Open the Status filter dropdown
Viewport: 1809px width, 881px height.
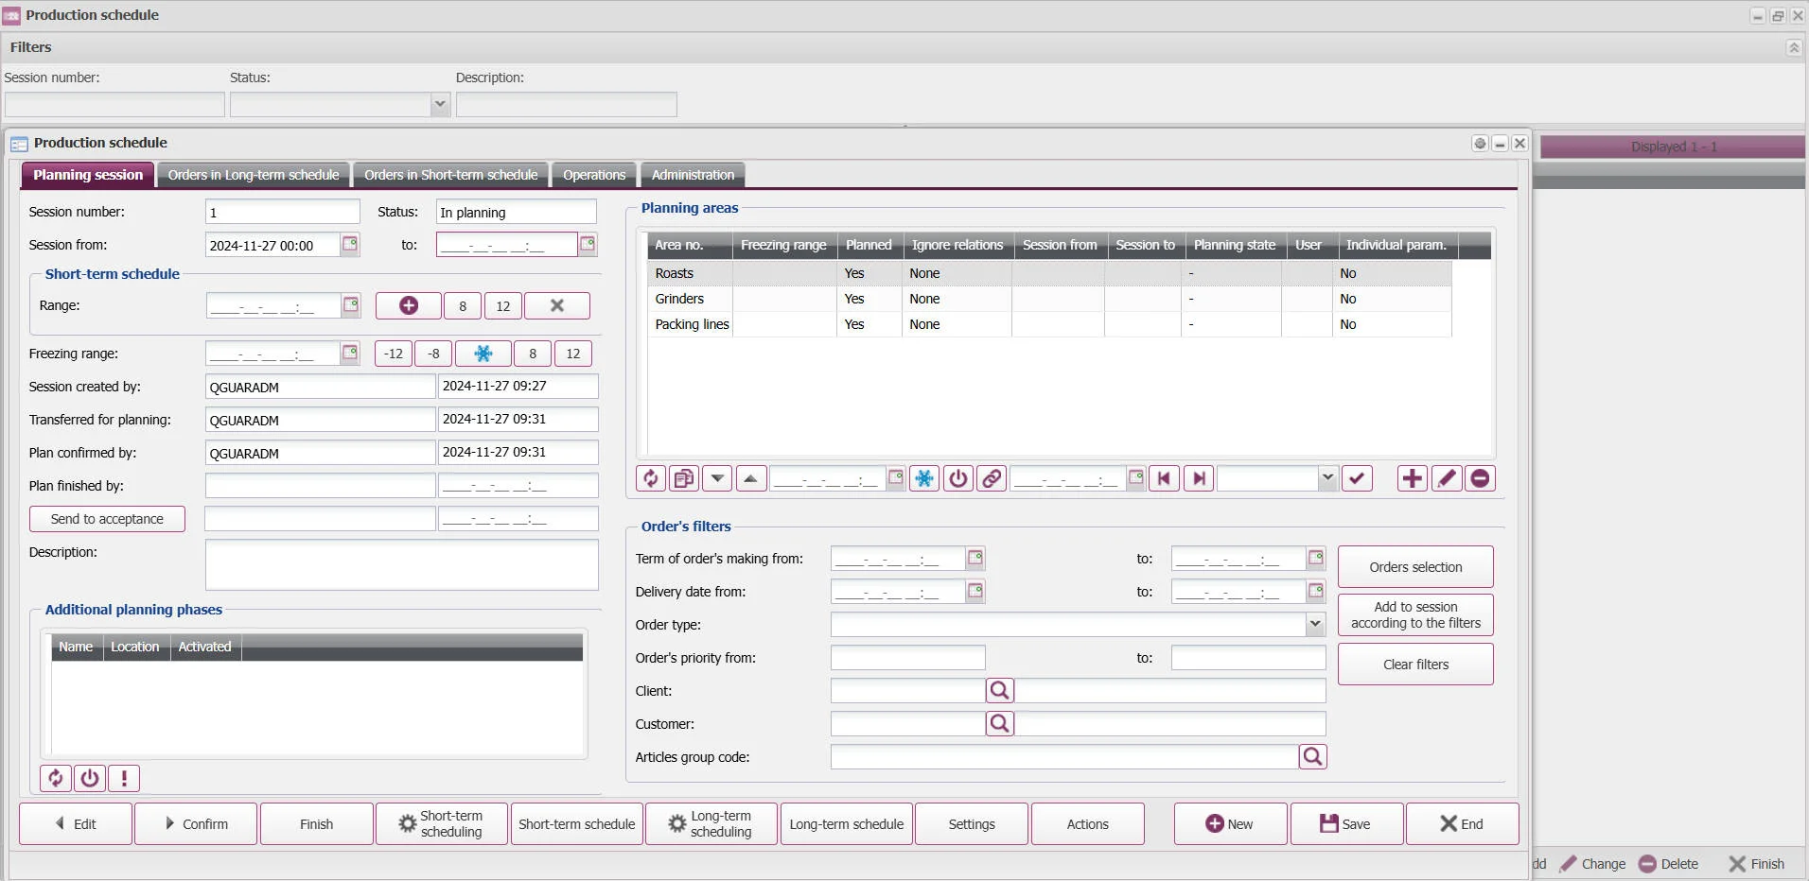[x=440, y=104]
